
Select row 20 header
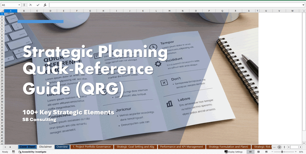(x=2, y=71)
